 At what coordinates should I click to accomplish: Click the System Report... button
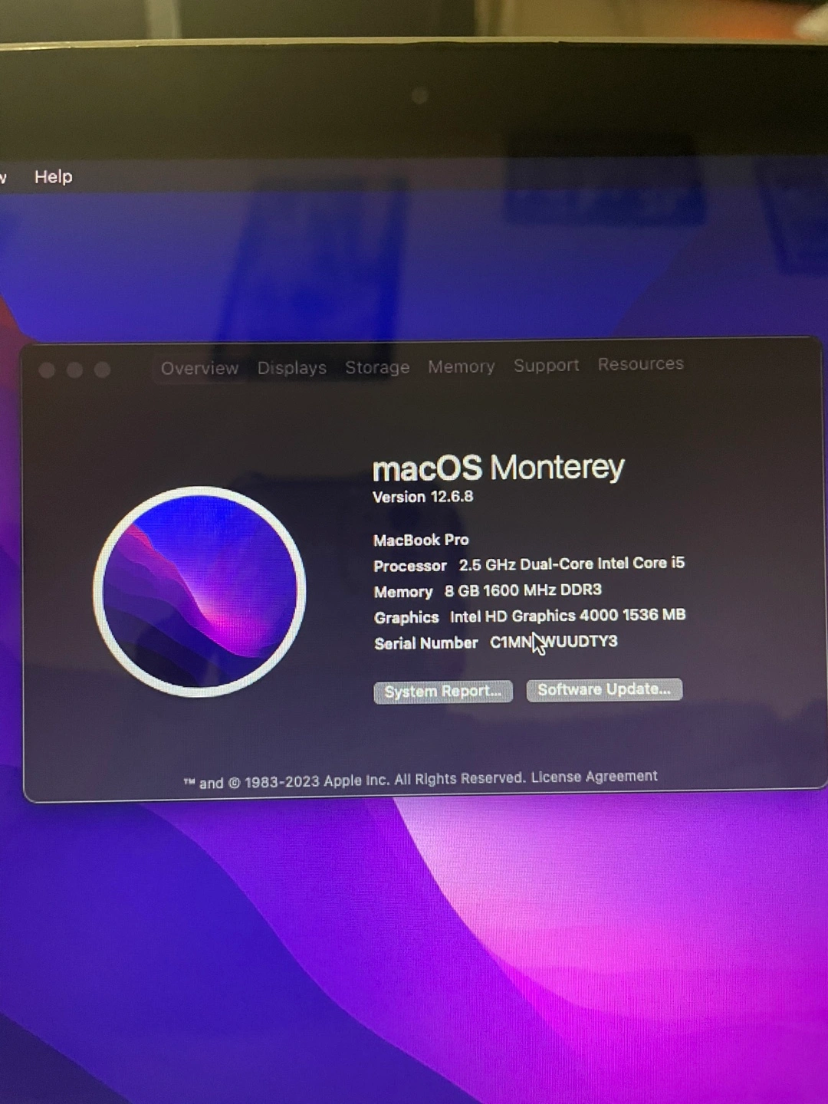tap(443, 692)
